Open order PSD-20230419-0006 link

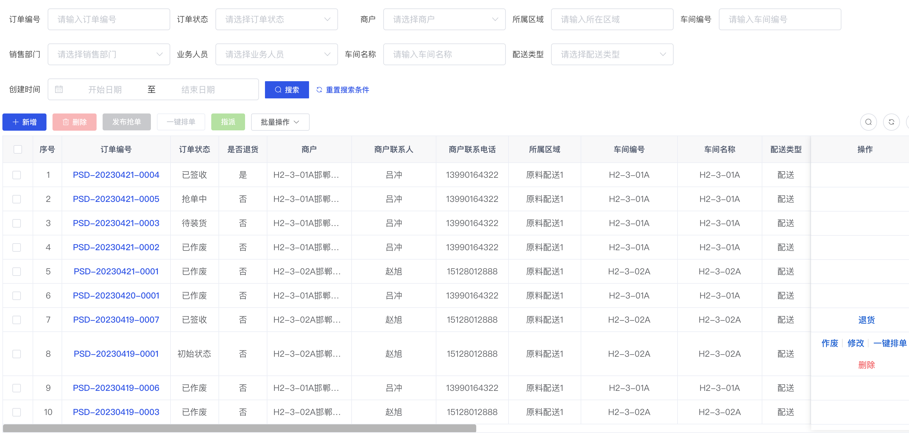click(116, 388)
